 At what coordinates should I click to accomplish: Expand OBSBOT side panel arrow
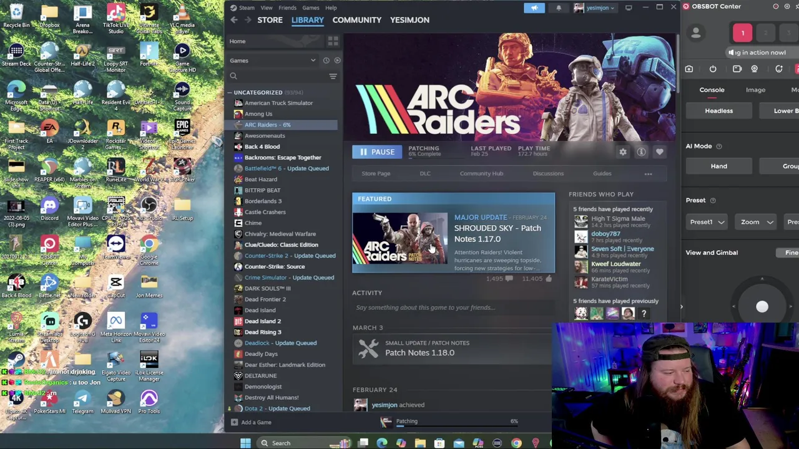682,306
